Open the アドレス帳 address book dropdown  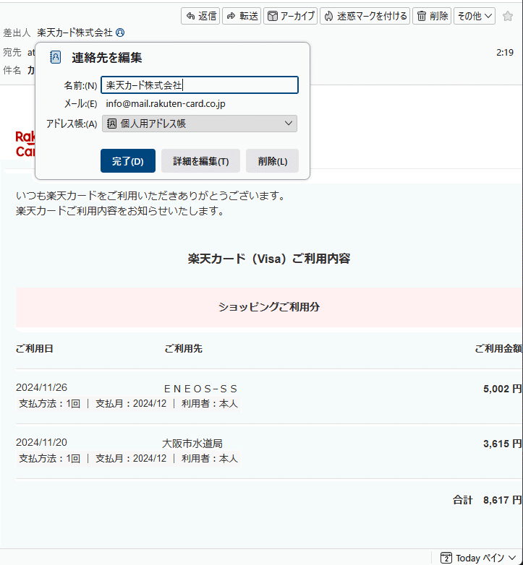[x=200, y=124]
